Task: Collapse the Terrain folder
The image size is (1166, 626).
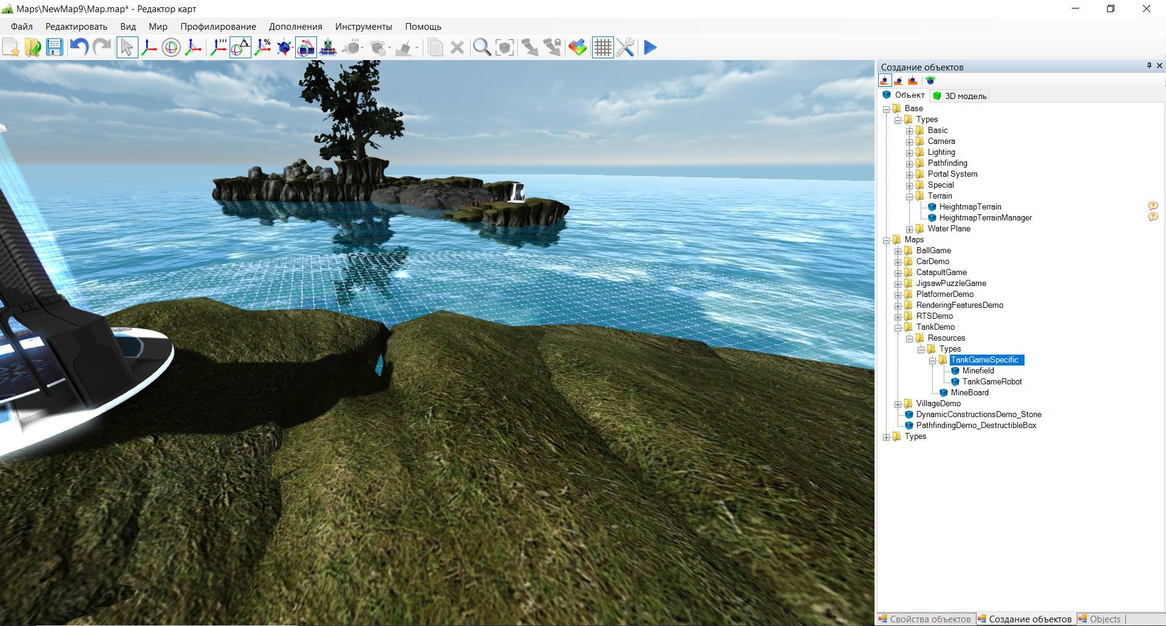Action: (x=910, y=197)
